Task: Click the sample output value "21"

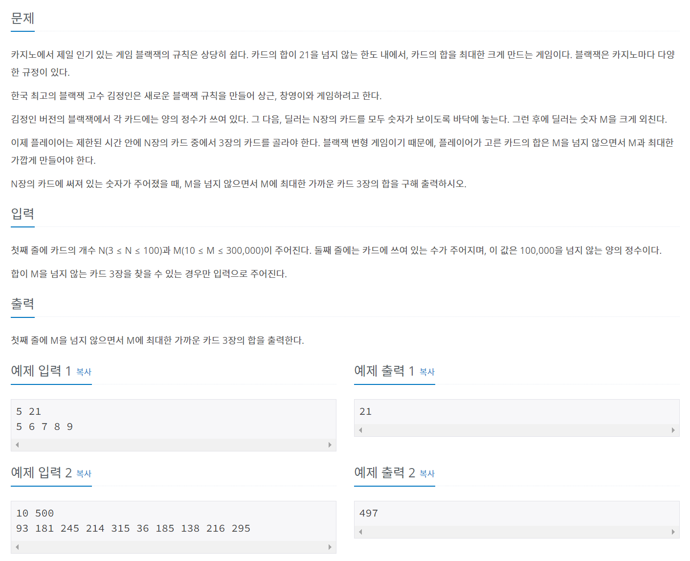Action: tap(365, 411)
